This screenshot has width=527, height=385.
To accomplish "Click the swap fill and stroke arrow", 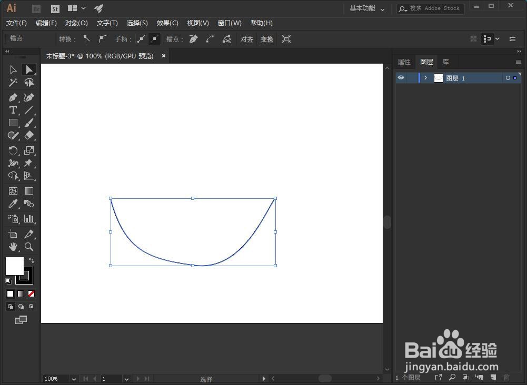I will click(x=31, y=260).
